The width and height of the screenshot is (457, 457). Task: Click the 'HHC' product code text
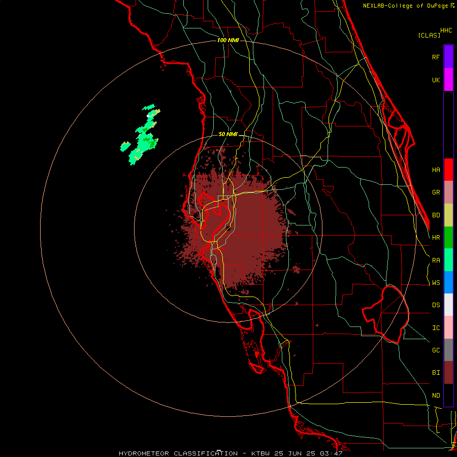point(446,30)
